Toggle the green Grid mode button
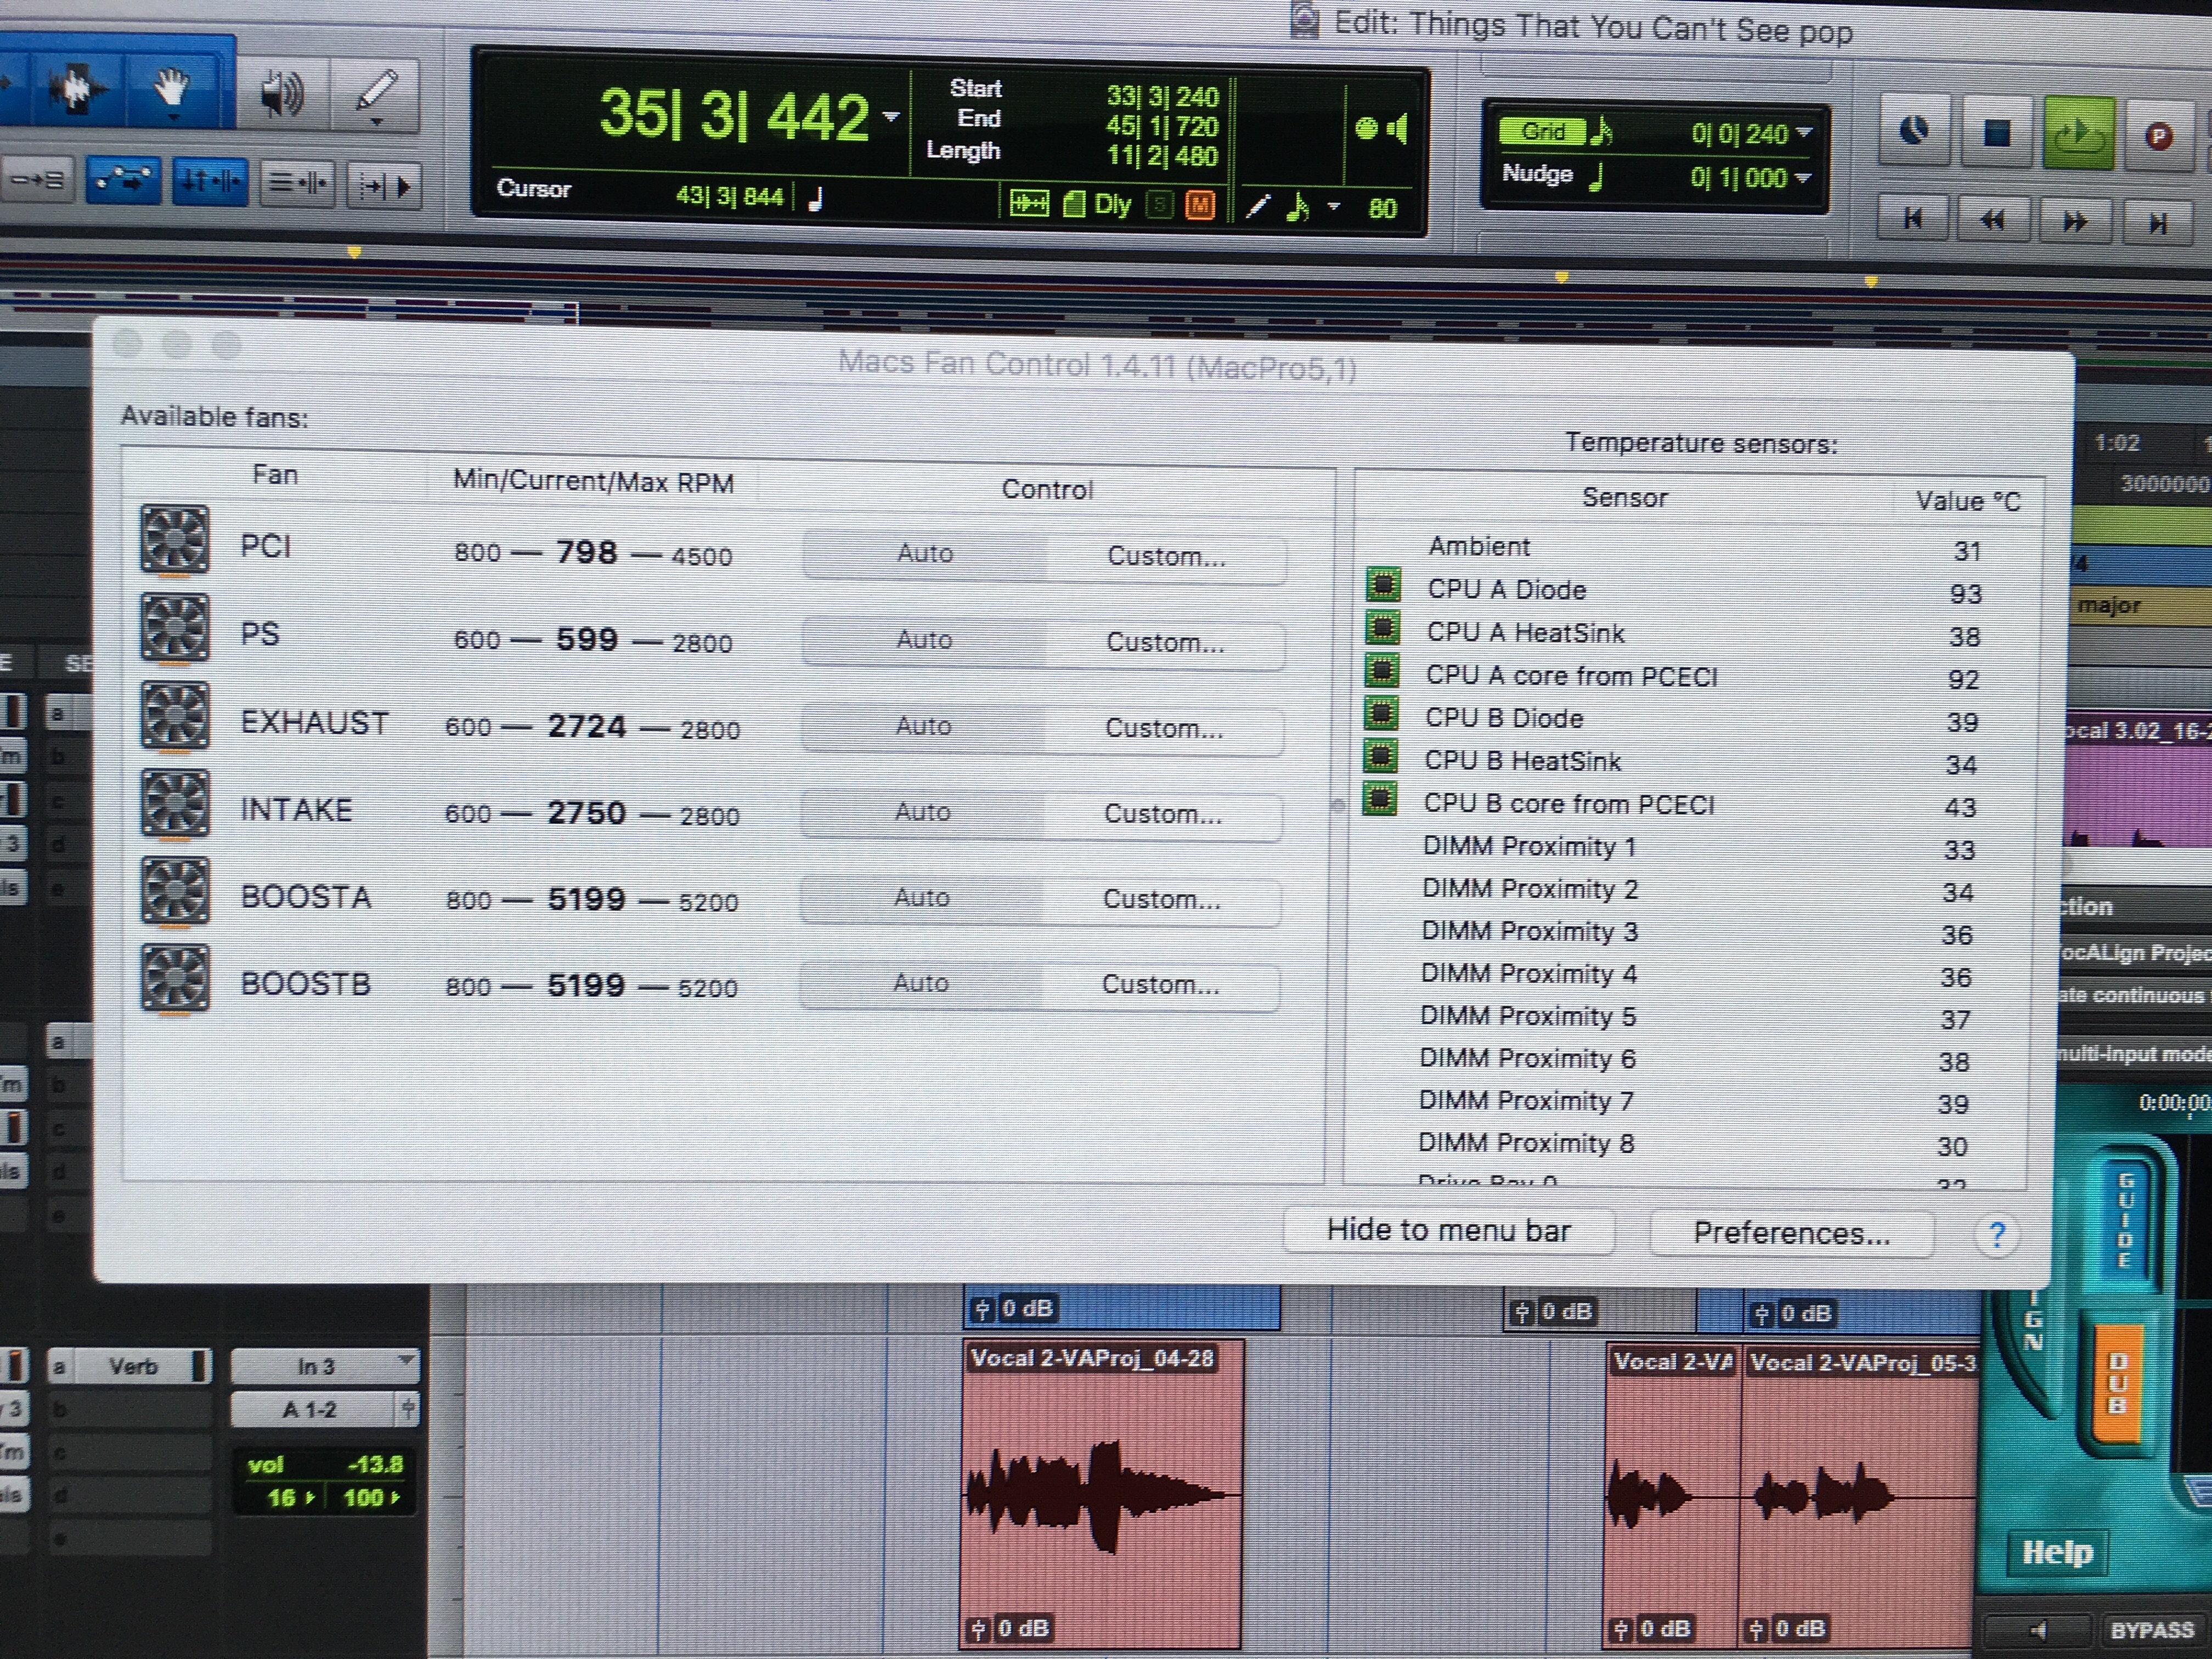The height and width of the screenshot is (1659, 2212). pos(1543,131)
